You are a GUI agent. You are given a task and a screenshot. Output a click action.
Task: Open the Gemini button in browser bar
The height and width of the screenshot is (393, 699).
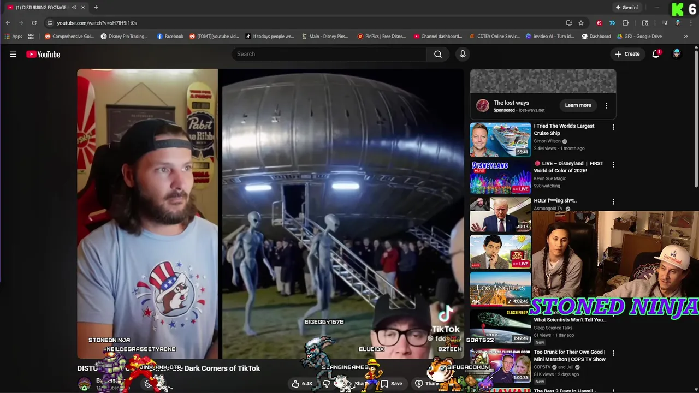click(x=626, y=8)
